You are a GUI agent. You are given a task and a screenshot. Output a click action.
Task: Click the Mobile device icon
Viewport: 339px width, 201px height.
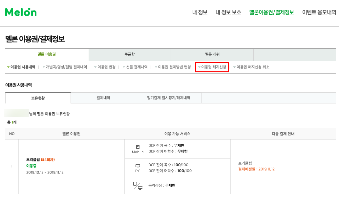click(x=138, y=147)
